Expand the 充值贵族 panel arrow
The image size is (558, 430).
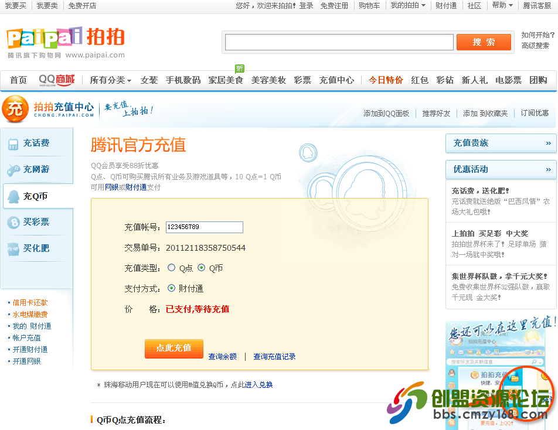point(549,143)
